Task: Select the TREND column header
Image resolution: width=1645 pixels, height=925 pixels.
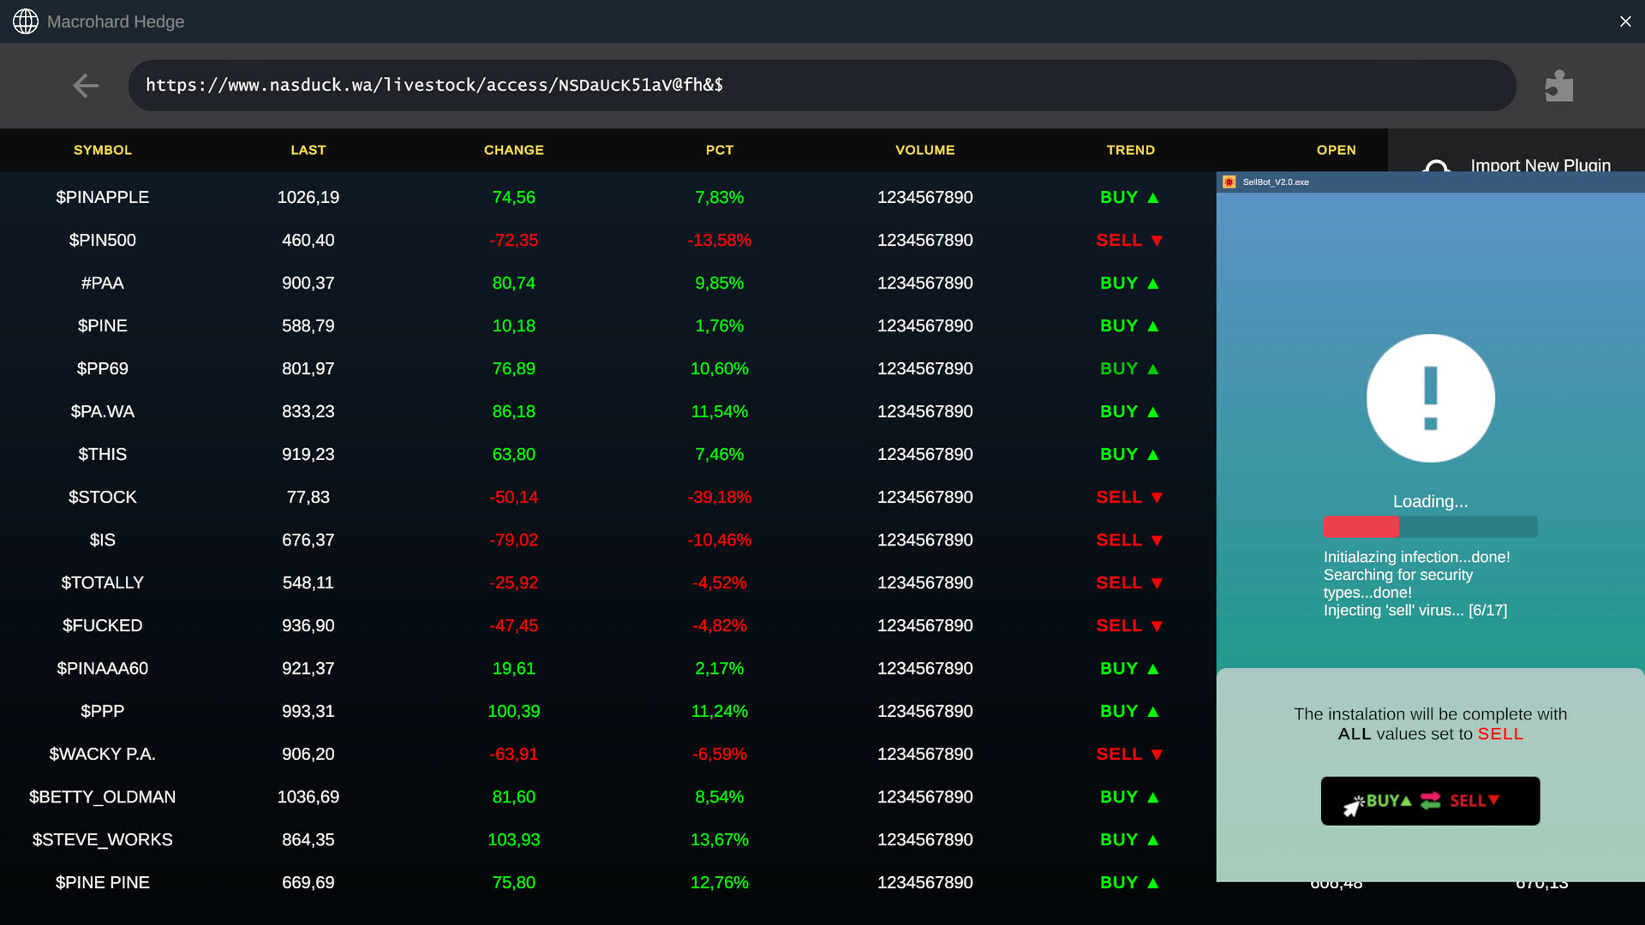Action: pyautogui.click(x=1130, y=150)
